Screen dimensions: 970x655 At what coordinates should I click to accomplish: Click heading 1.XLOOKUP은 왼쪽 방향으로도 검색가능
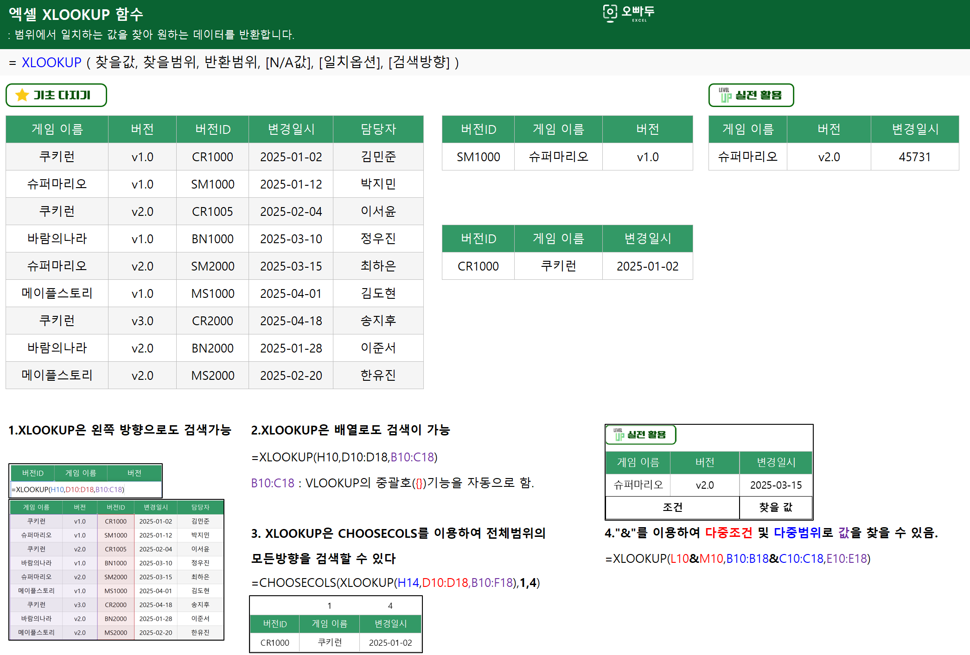click(x=120, y=430)
